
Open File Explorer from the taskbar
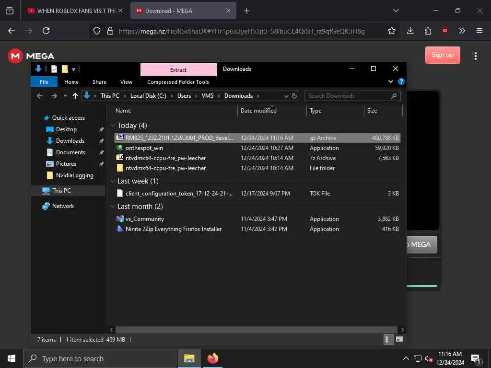tap(189, 358)
